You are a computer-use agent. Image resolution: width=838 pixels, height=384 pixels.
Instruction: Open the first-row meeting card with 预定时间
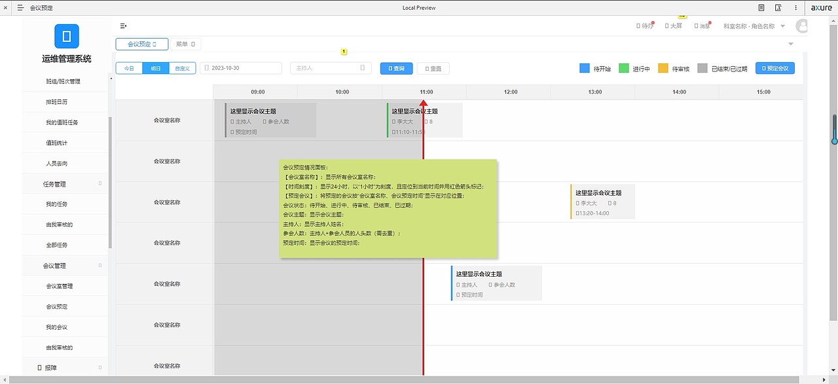coord(270,120)
